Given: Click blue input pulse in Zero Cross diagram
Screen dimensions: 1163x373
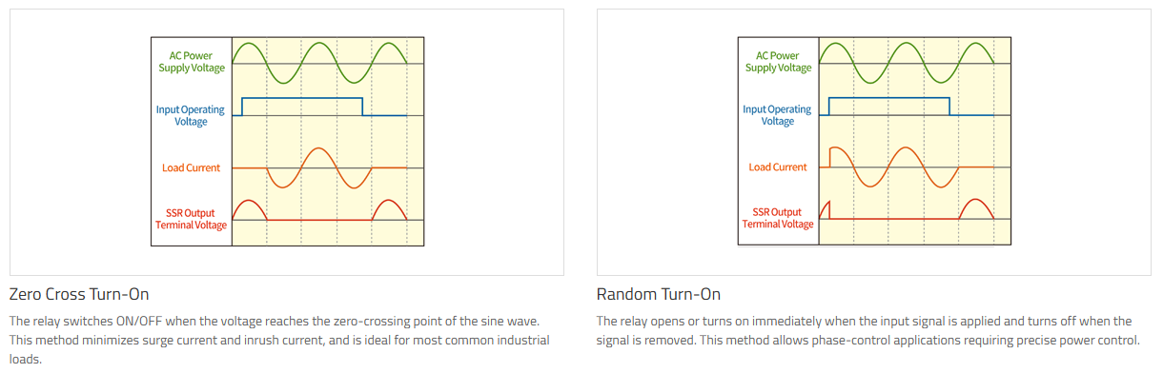Looking at the screenshot, I should 302,107.
